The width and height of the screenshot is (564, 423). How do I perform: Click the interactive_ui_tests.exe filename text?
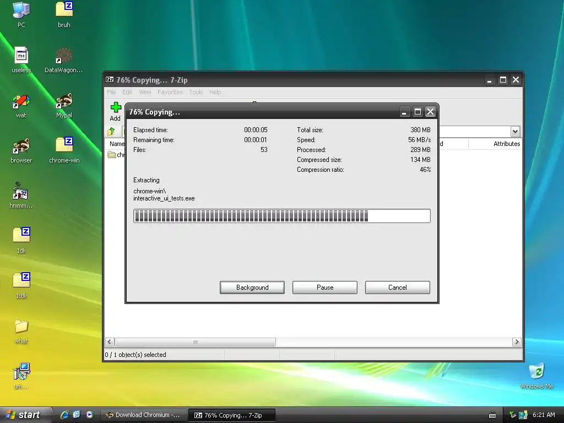pyautogui.click(x=164, y=198)
